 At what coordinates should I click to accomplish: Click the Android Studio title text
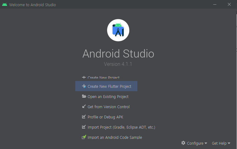[118, 53]
